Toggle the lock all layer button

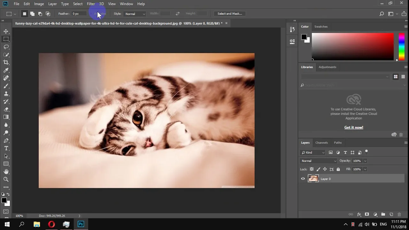tap(338, 169)
